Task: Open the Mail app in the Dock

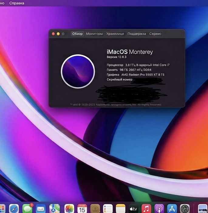Action: click(41, 209)
